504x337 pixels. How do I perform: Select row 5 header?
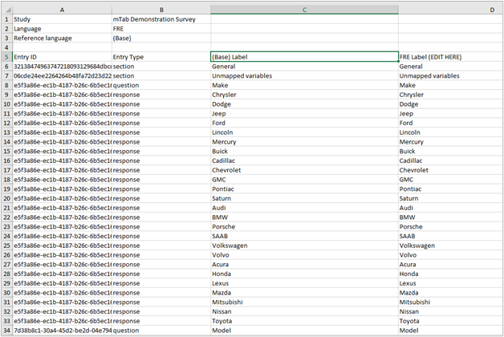point(6,57)
